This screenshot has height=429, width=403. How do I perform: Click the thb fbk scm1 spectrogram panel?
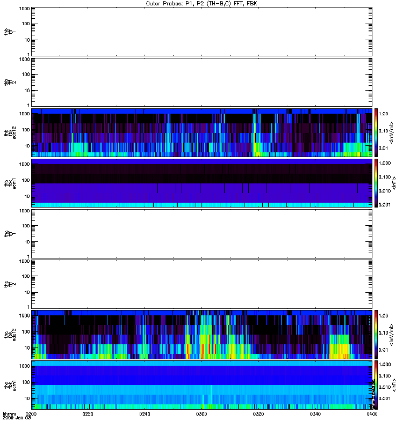[201, 183]
